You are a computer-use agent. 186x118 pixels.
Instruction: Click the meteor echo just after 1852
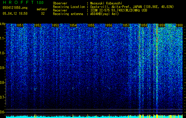pos(35,89)
